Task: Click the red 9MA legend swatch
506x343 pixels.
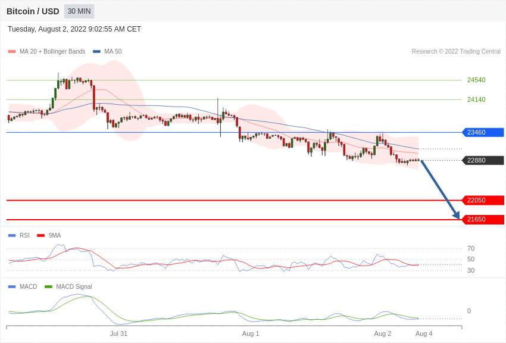Action: (x=41, y=236)
